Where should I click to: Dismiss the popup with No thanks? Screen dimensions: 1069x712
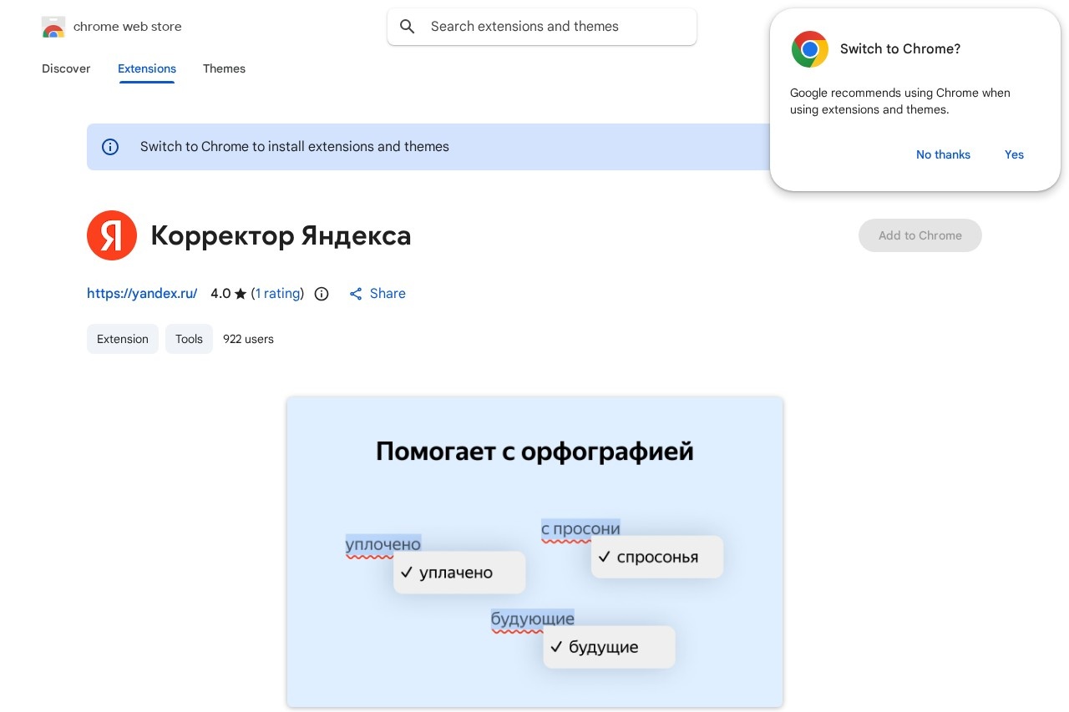coord(943,154)
